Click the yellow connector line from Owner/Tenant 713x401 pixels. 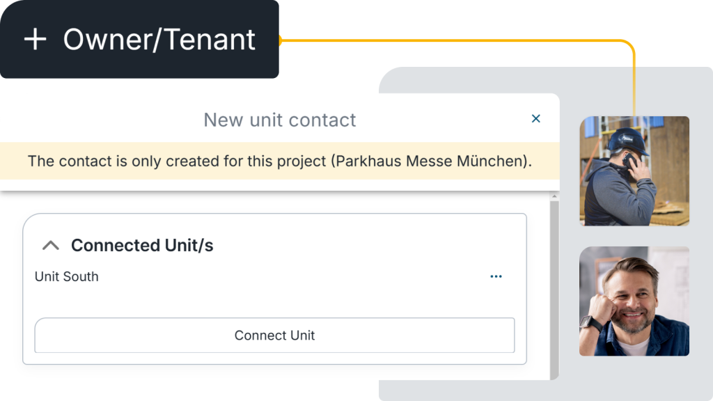[x=453, y=41]
